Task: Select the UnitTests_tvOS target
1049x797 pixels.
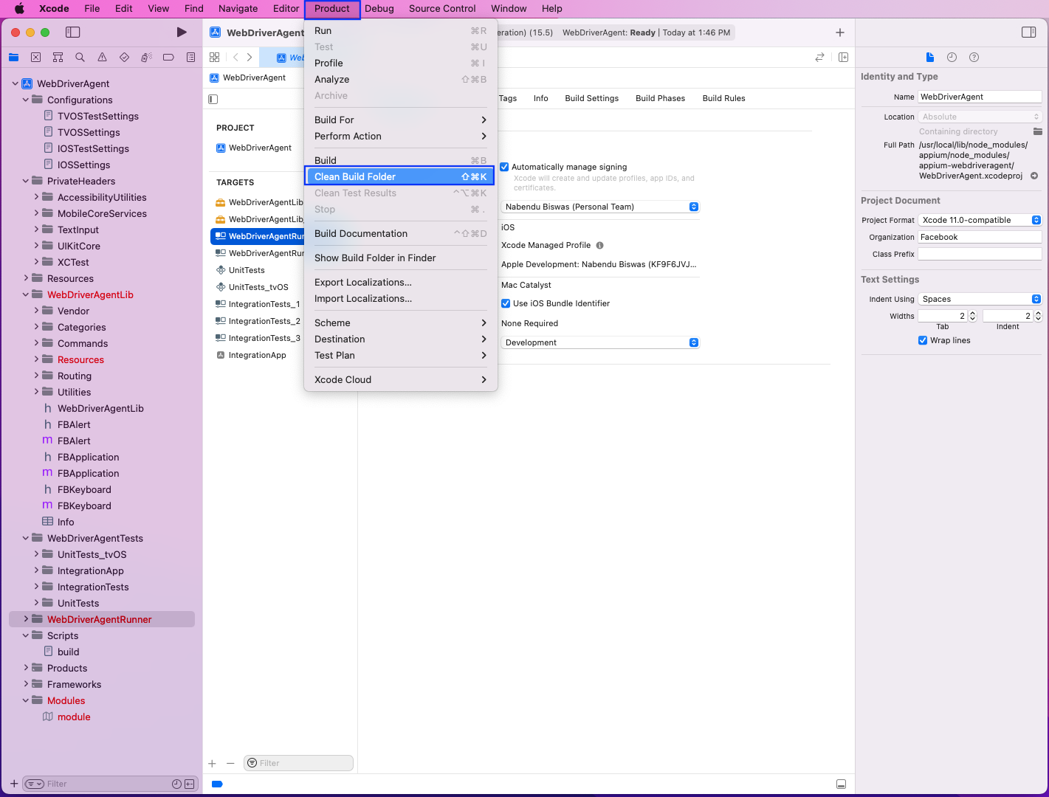Action: click(x=258, y=287)
